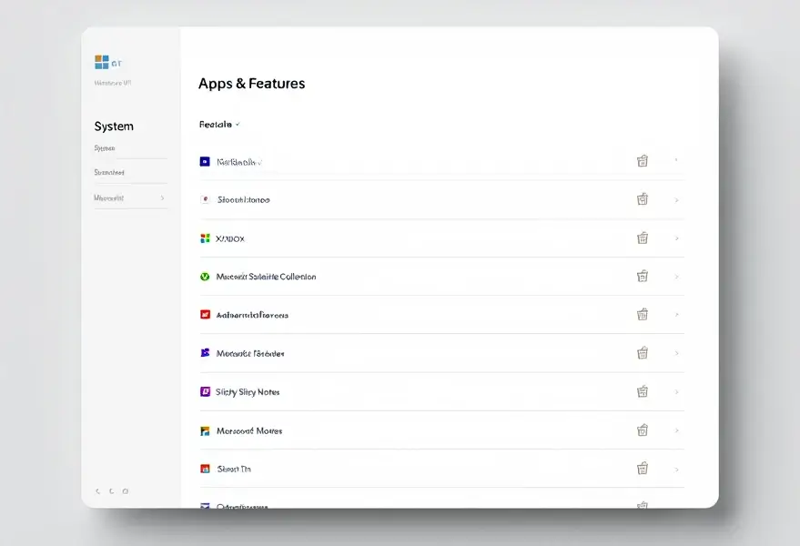Image resolution: width=800 pixels, height=546 pixels.
Task: Select the Mocosllst sidebar item
Action: point(108,198)
